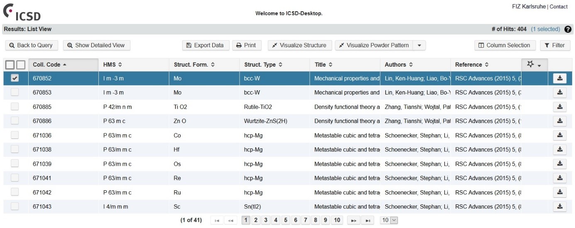Download the Ti O2 rutile entry
This screenshot has height=228, width=575.
560,107
